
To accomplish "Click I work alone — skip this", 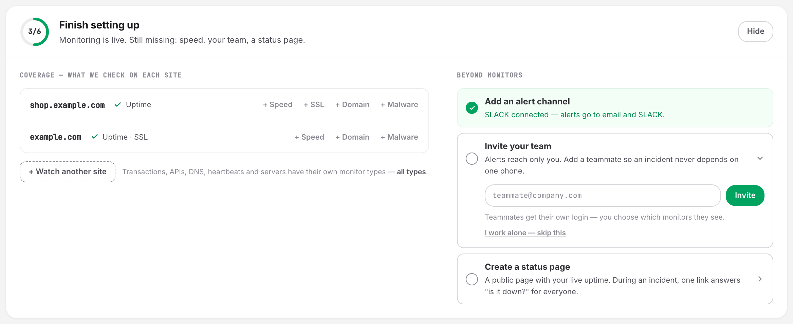I will pos(525,233).
